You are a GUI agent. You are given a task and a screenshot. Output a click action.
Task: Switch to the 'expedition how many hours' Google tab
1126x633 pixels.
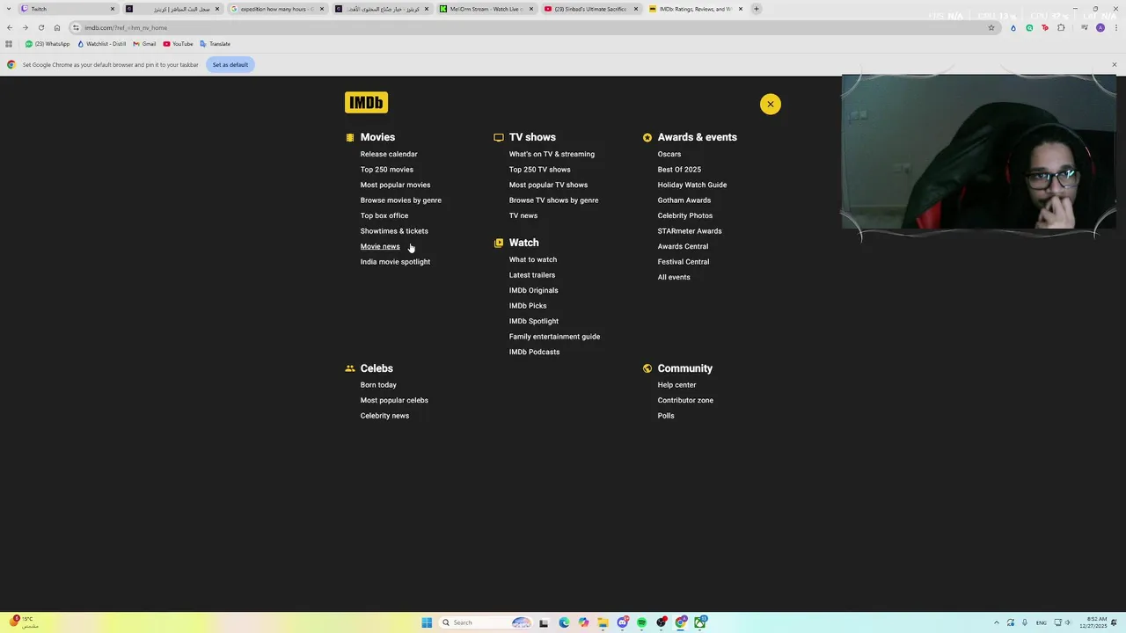[x=277, y=9]
